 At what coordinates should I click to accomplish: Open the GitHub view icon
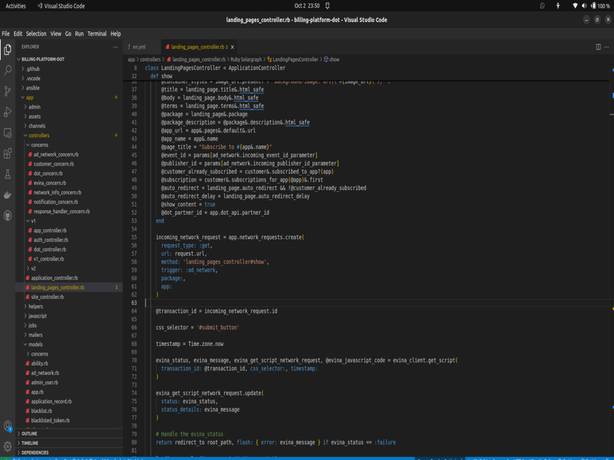[x=7, y=215]
